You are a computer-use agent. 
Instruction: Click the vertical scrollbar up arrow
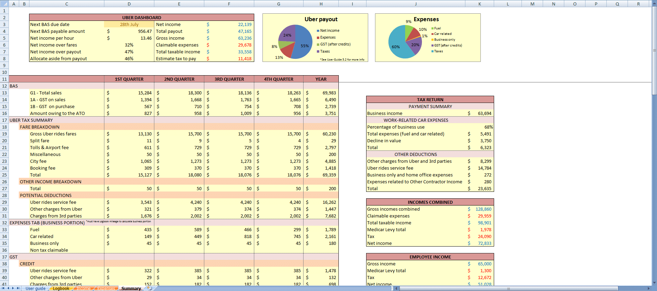coord(654,4)
